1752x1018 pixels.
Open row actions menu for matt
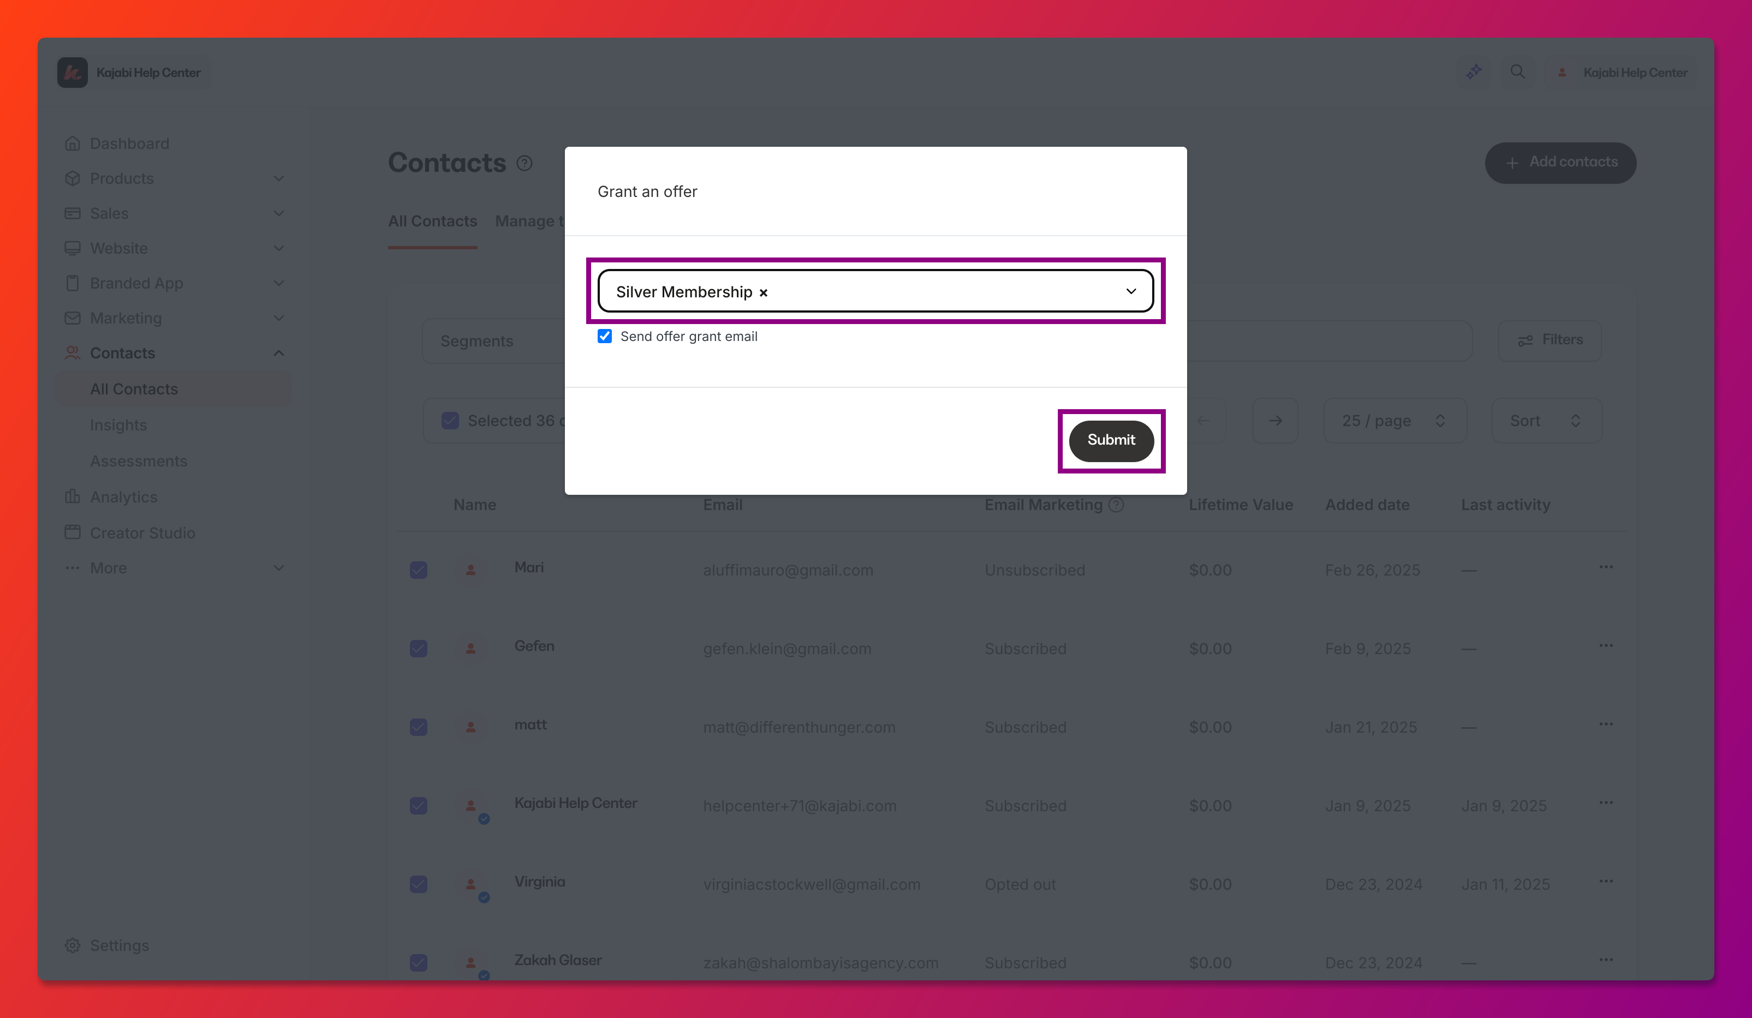[1606, 724]
